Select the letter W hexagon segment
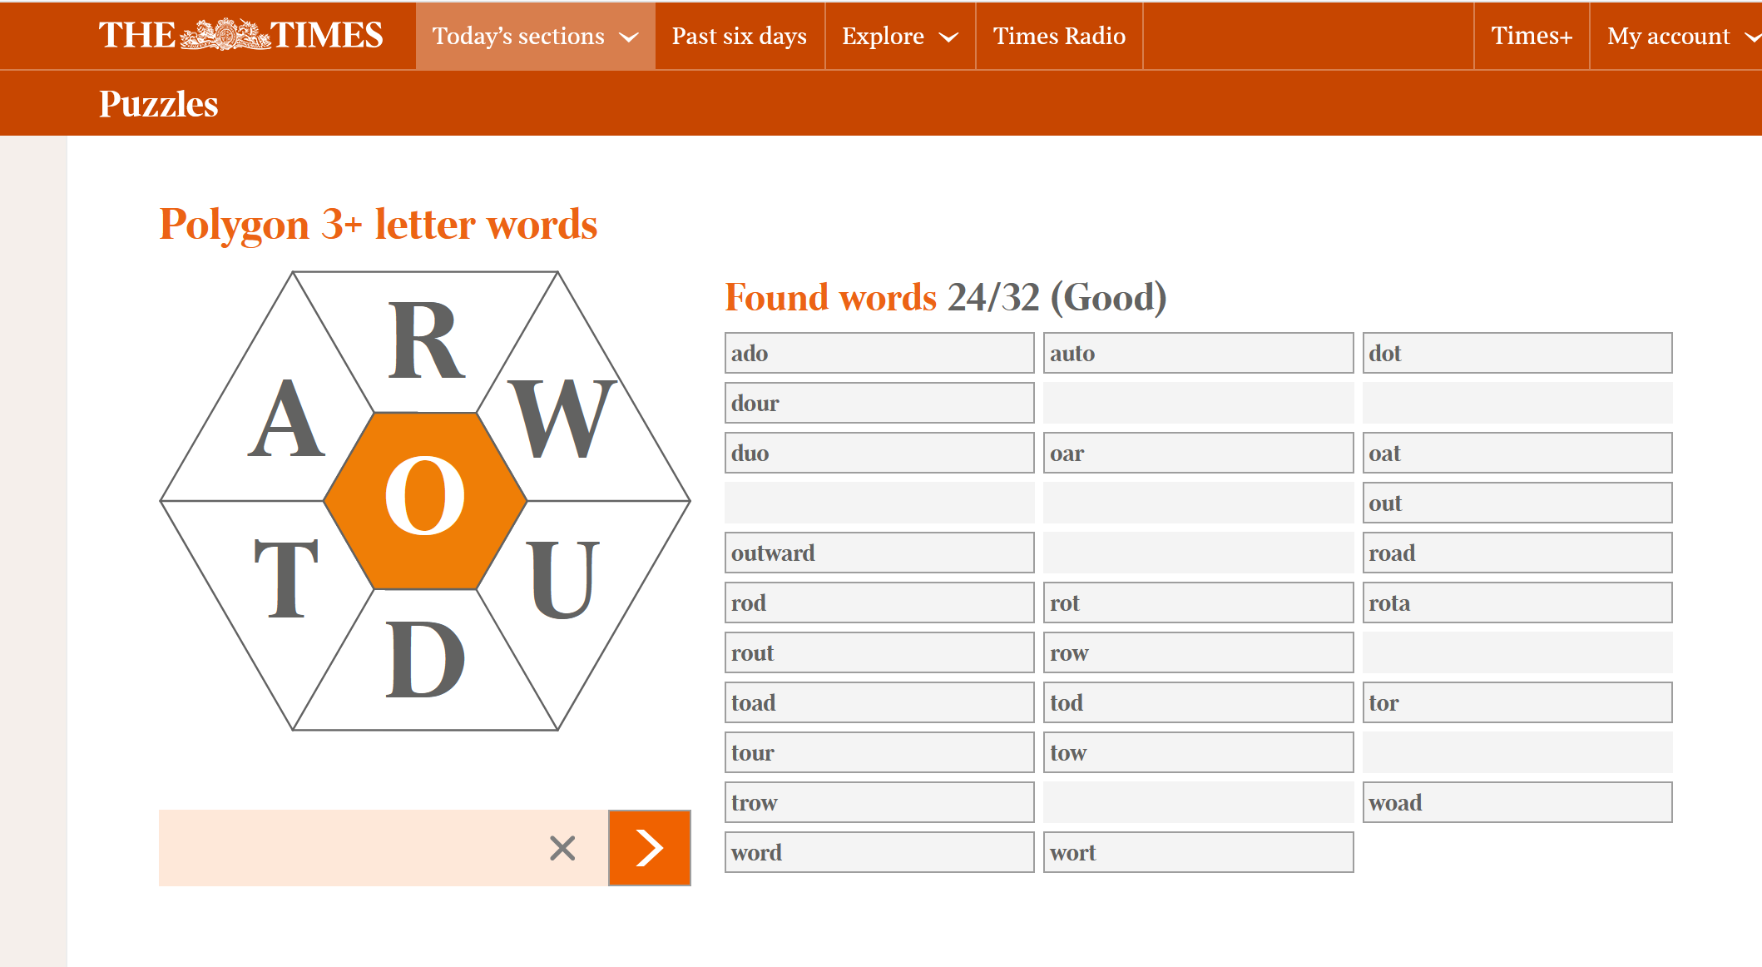Viewport: 1762px width, 967px height. (x=562, y=419)
